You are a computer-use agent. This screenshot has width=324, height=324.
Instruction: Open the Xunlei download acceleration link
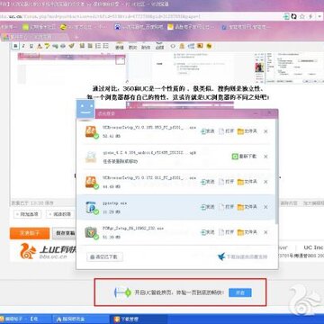coord(242,256)
